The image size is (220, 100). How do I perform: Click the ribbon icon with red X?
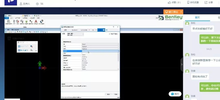click(18, 21)
